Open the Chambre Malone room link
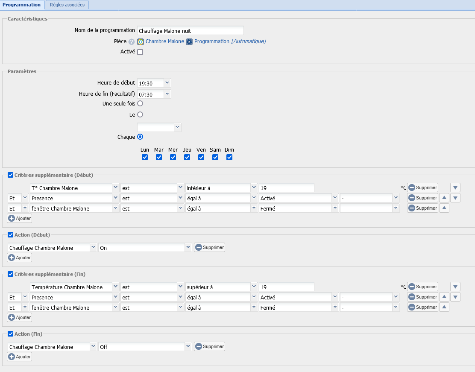Image resolution: width=475 pixels, height=372 pixels. pos(165,41)
